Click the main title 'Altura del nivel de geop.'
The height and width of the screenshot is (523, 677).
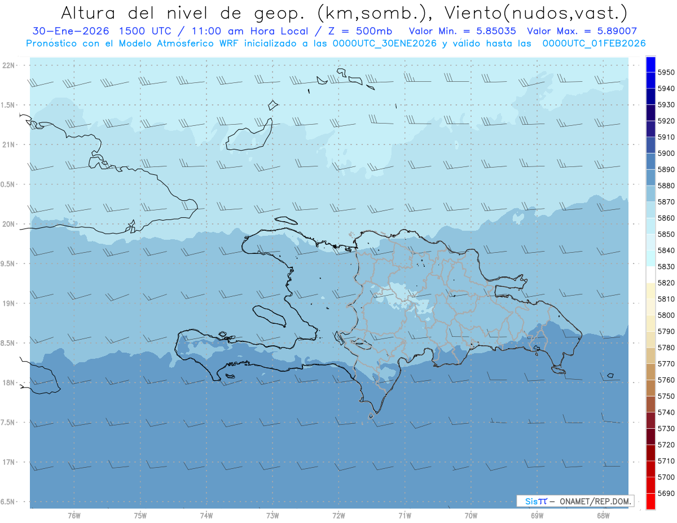tap(183, 13)
